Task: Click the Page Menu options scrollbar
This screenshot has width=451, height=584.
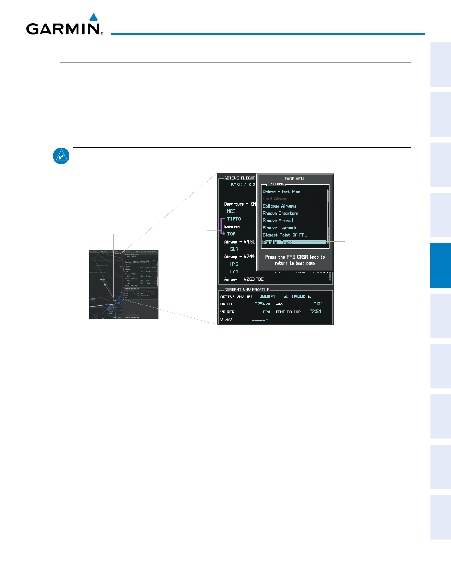Action: point(328,216)
